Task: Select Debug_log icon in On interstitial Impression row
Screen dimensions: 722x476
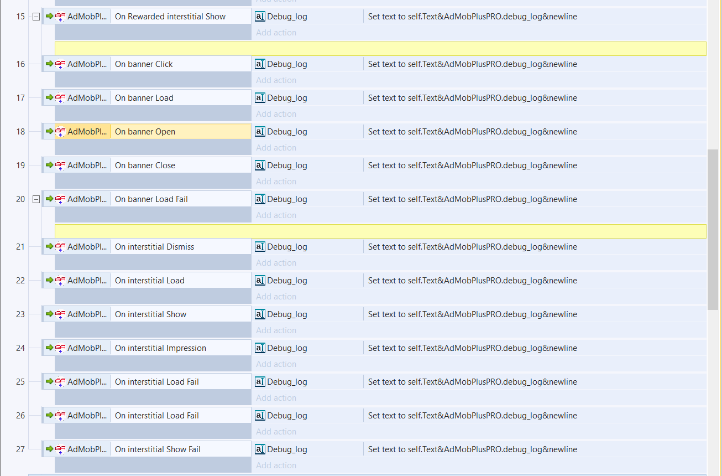Action: pyautogui.click(x=260, y=348)
